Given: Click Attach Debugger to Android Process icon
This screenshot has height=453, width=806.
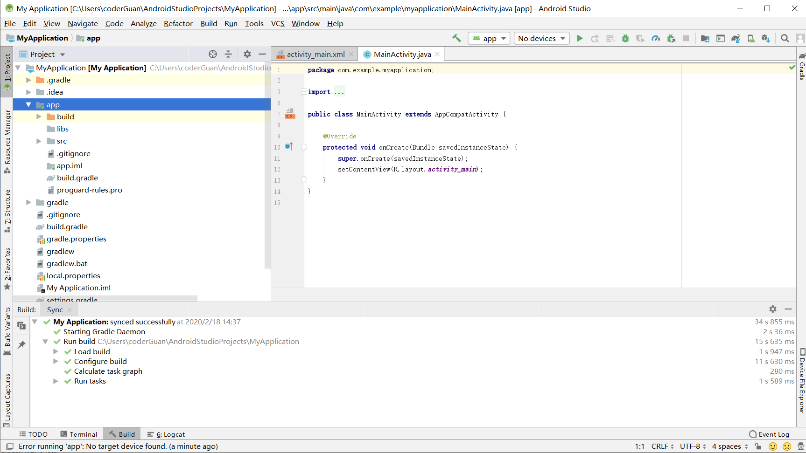Looking at the screenshot, I should pyautogui.click(x=671, y=38).
